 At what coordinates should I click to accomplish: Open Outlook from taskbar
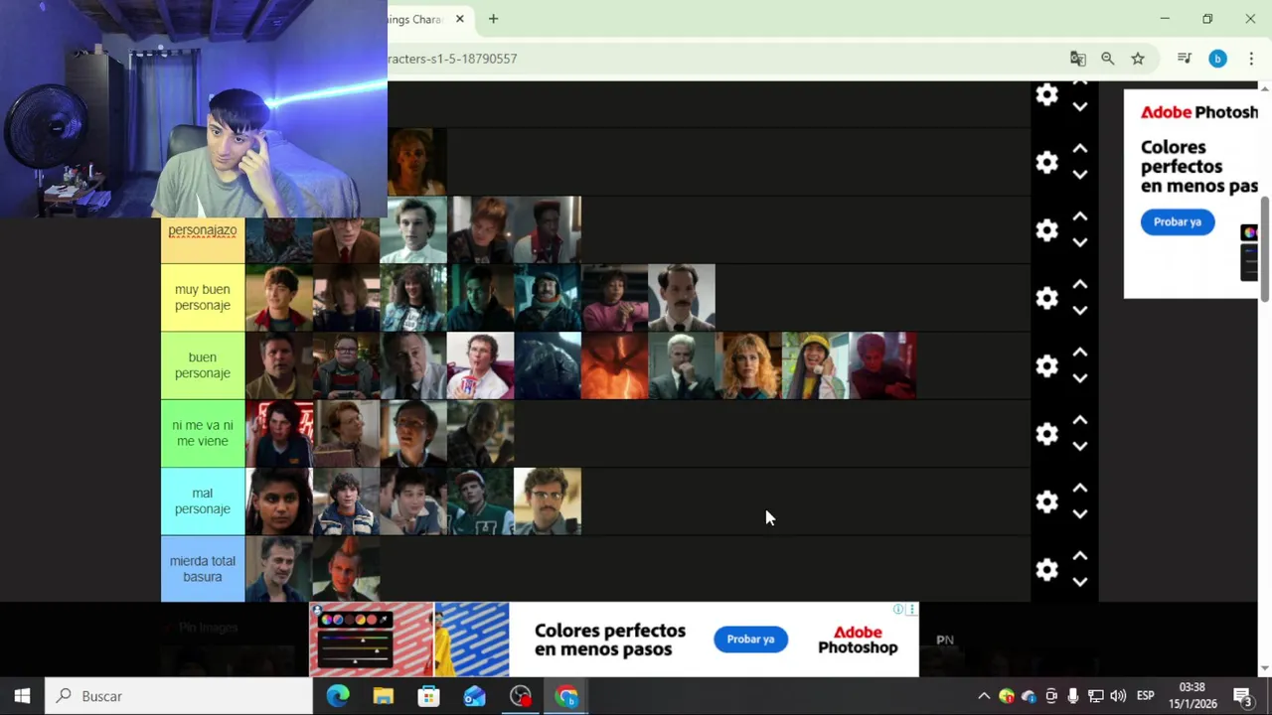point(474,696)
